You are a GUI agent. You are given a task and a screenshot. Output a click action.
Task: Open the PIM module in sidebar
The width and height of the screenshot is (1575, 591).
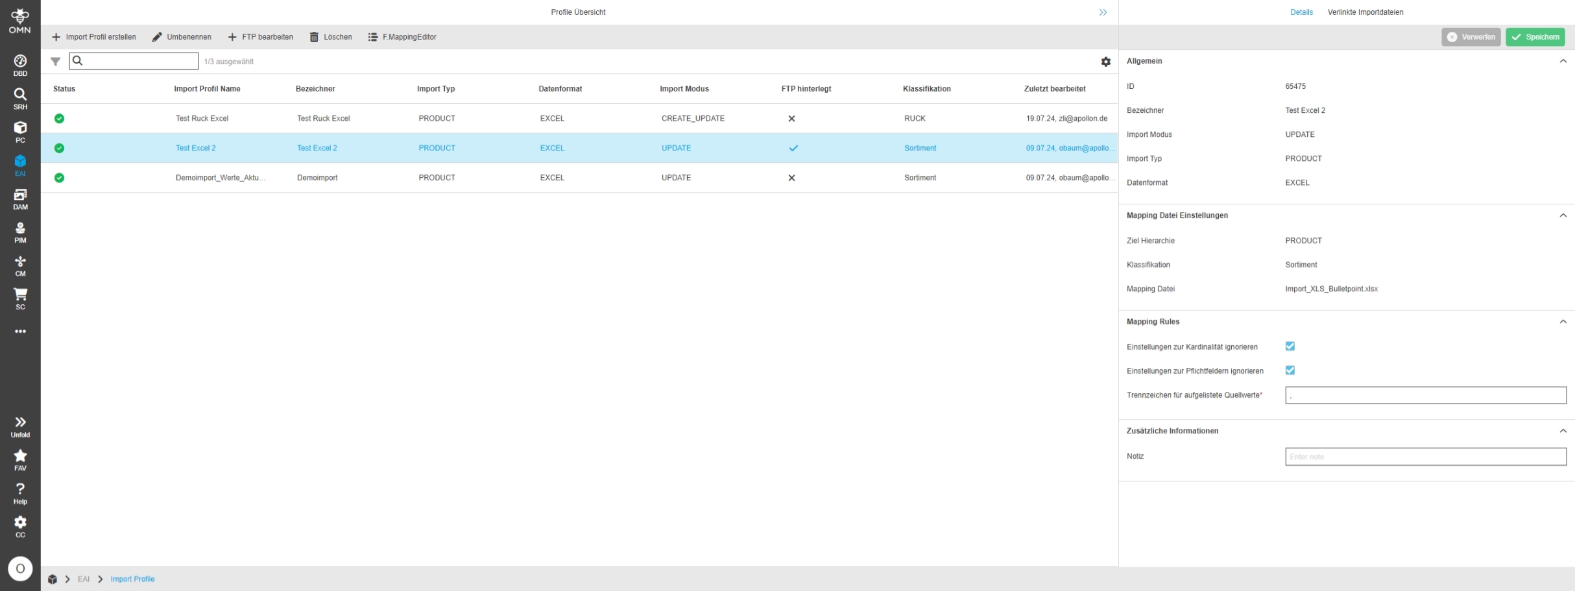(x=20, y=232)
